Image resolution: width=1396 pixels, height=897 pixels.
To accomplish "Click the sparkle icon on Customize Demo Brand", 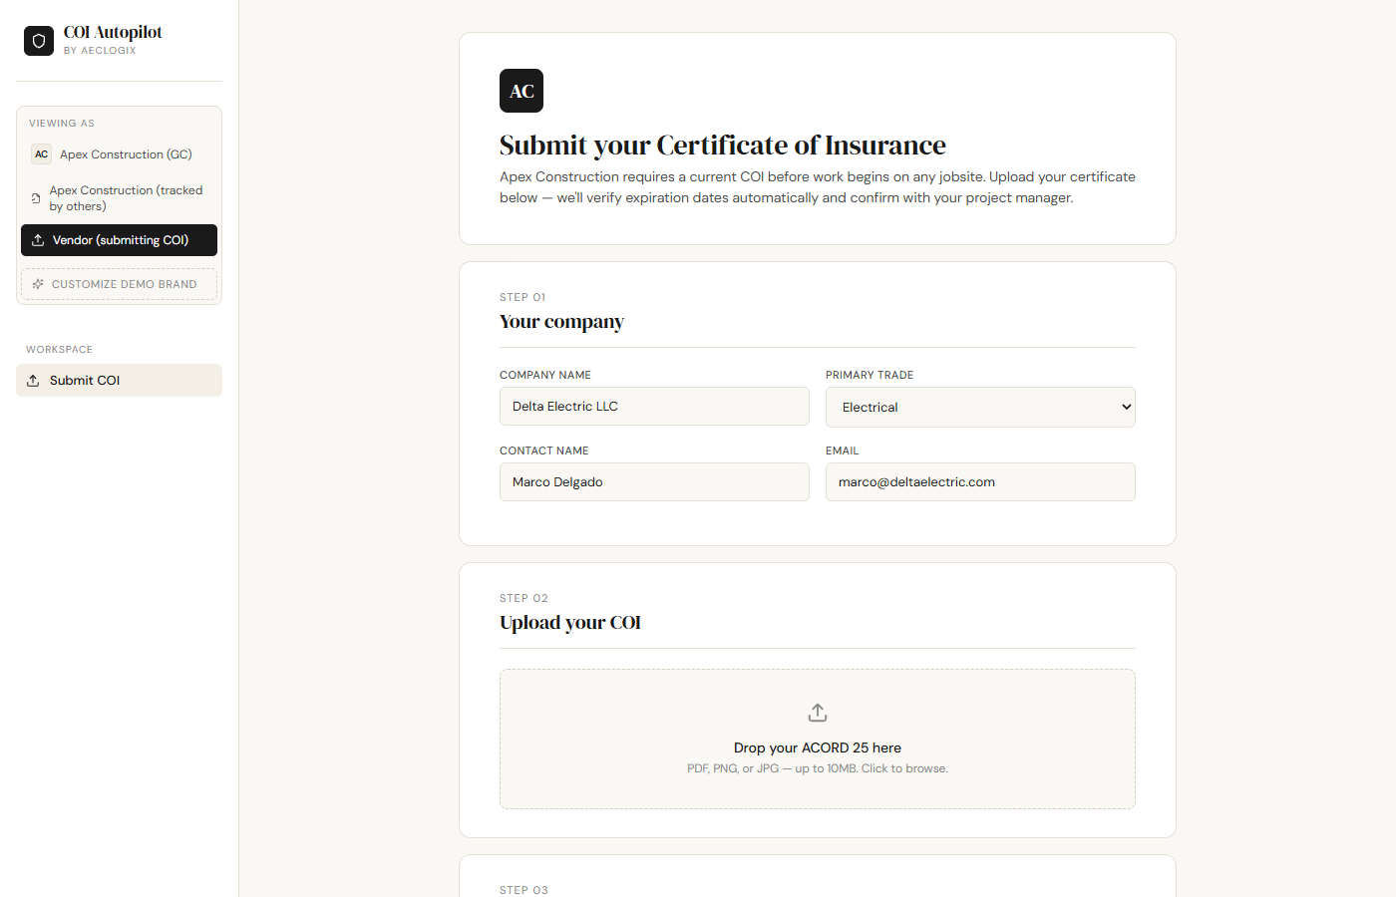I will point(38,284).
